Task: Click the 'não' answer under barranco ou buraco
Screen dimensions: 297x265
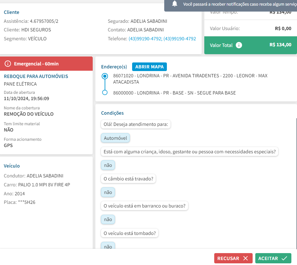Action: click(x=108, y=219)
